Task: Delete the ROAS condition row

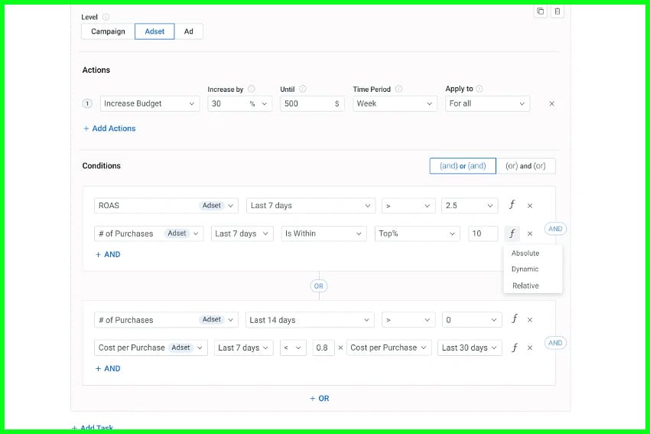Action: pos(530,206)
